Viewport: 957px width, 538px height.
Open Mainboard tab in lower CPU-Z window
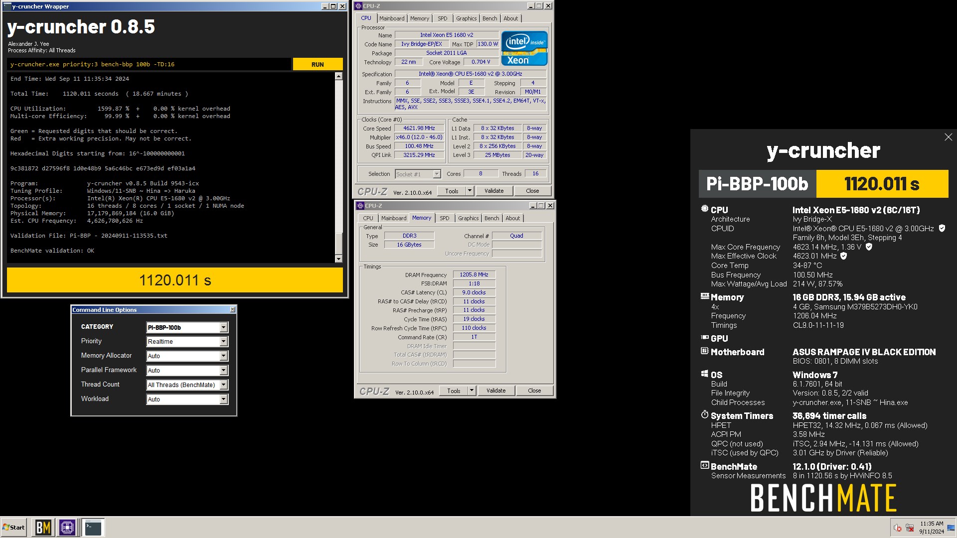click(393, 218)
